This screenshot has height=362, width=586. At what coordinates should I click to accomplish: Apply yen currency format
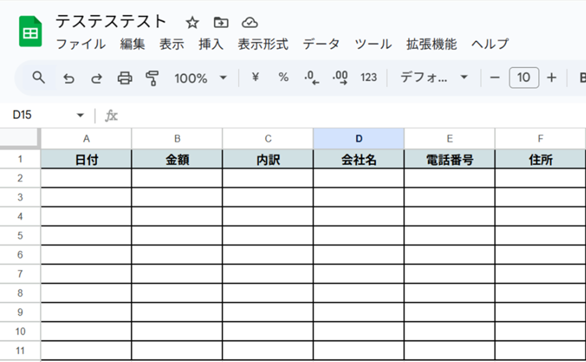[x=255, y=77]
